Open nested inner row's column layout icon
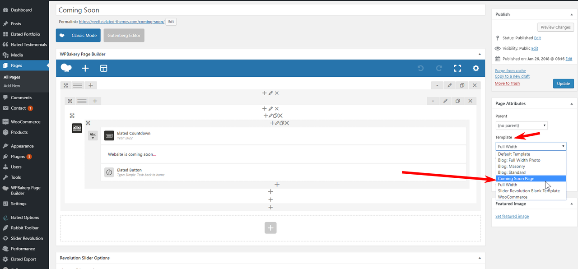578x269 pixels. (x=82, y=101)
